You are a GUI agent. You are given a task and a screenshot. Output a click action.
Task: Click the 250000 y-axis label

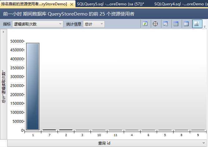[x=17, y=86]
